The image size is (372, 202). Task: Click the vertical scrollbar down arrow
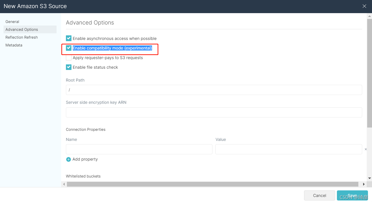point(369,178)
